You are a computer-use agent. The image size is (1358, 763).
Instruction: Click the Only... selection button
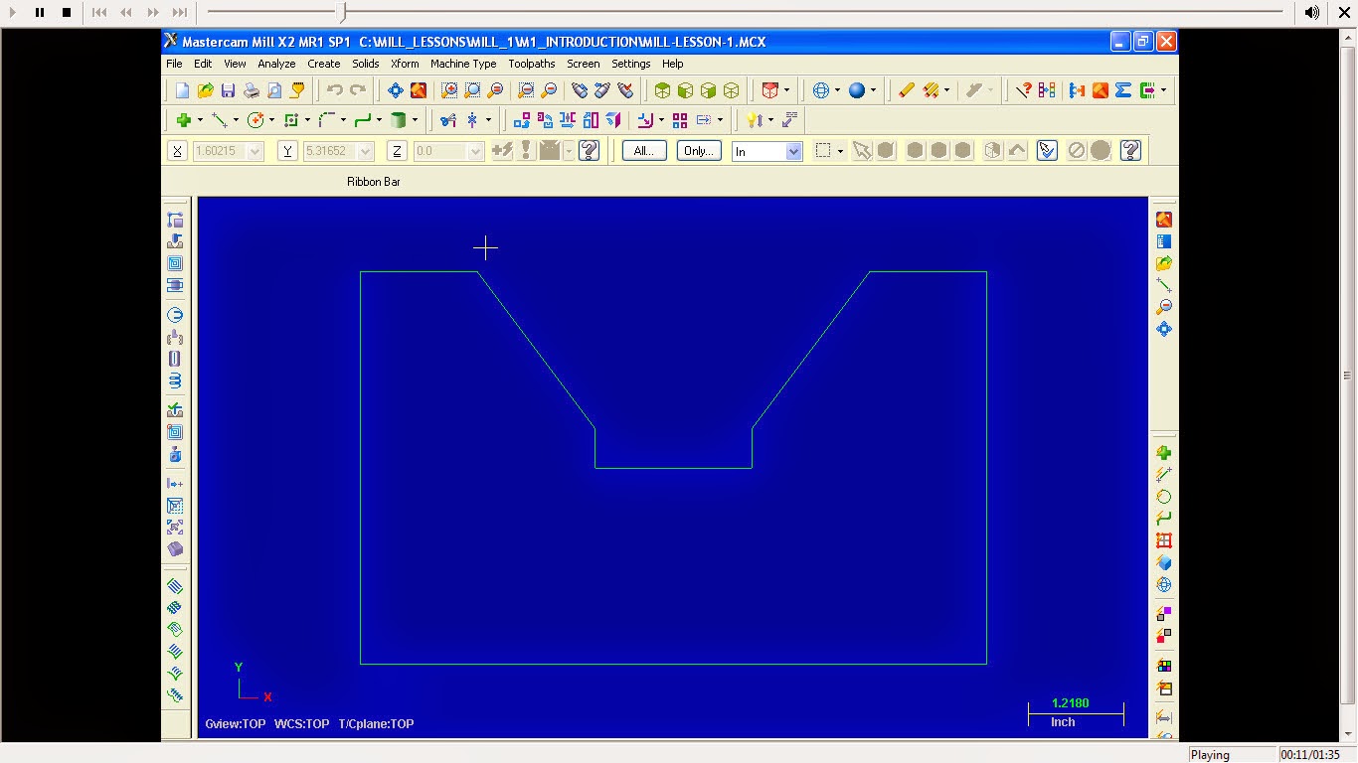click(x=698, y=150)
